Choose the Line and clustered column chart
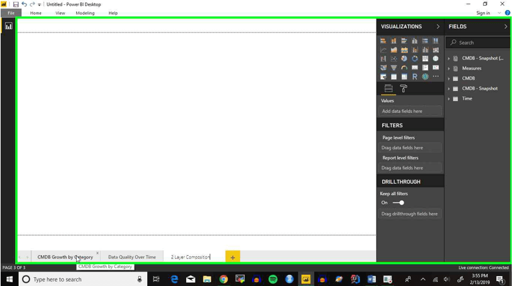 point(425,50)
